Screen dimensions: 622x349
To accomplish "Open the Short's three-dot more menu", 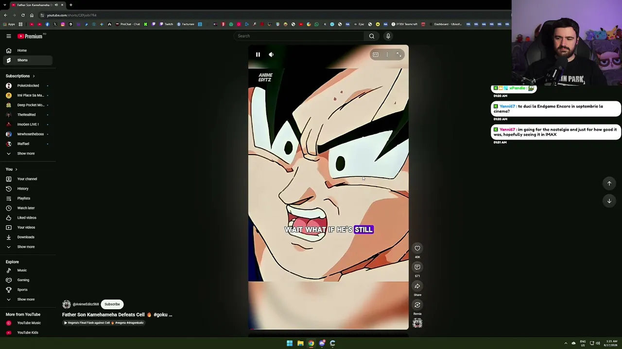I will coord(387,55).
